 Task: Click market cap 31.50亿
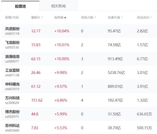point(114,114)
